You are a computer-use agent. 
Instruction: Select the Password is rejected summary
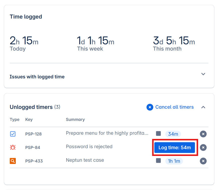(89, 147)
